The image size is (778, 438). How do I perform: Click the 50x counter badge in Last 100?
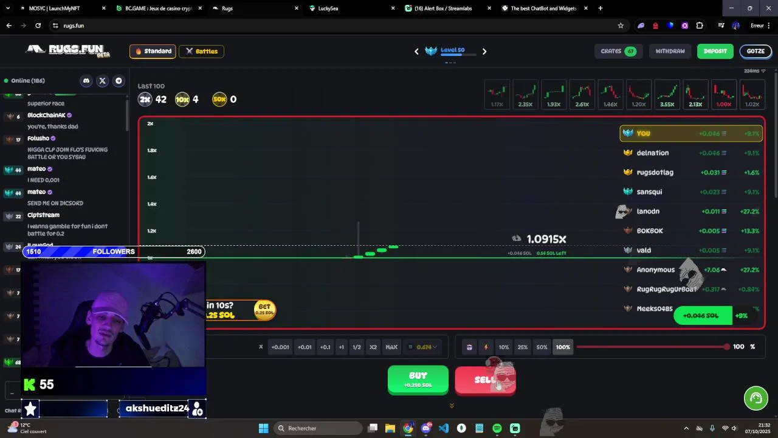[x=219, y=99]
